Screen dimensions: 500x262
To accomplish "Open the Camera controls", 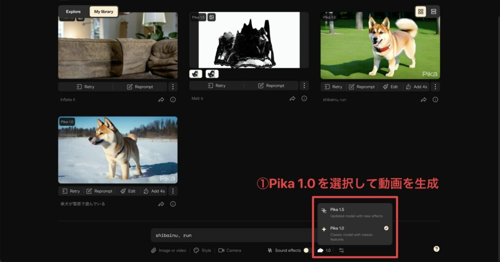I will (229, 250).
